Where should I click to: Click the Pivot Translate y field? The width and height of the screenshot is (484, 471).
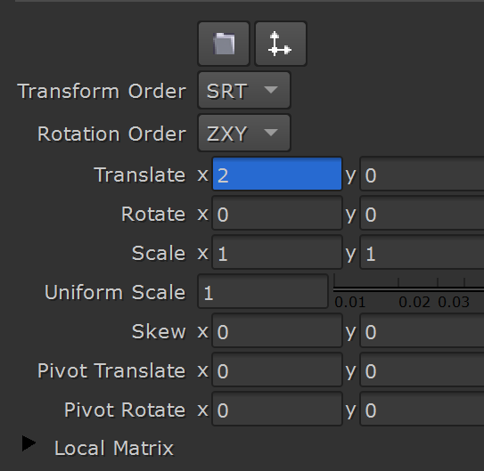click(x=422, y=369)
